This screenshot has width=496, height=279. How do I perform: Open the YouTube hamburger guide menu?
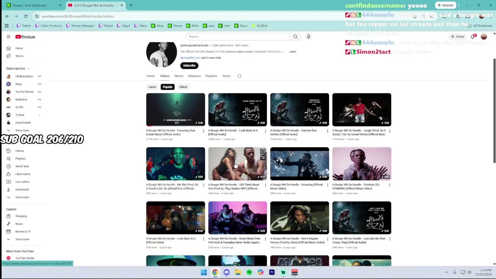coord(8,36)
